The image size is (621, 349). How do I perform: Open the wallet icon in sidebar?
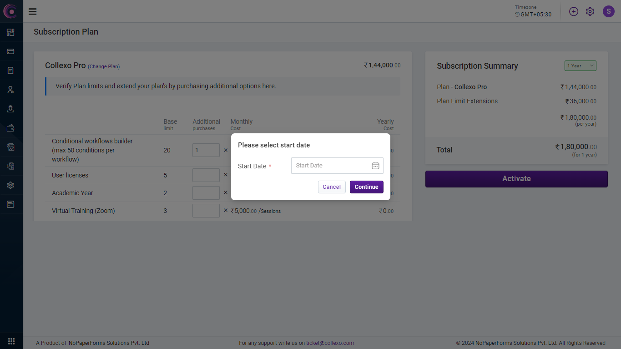pyautogui.click(x=10, y=128)
